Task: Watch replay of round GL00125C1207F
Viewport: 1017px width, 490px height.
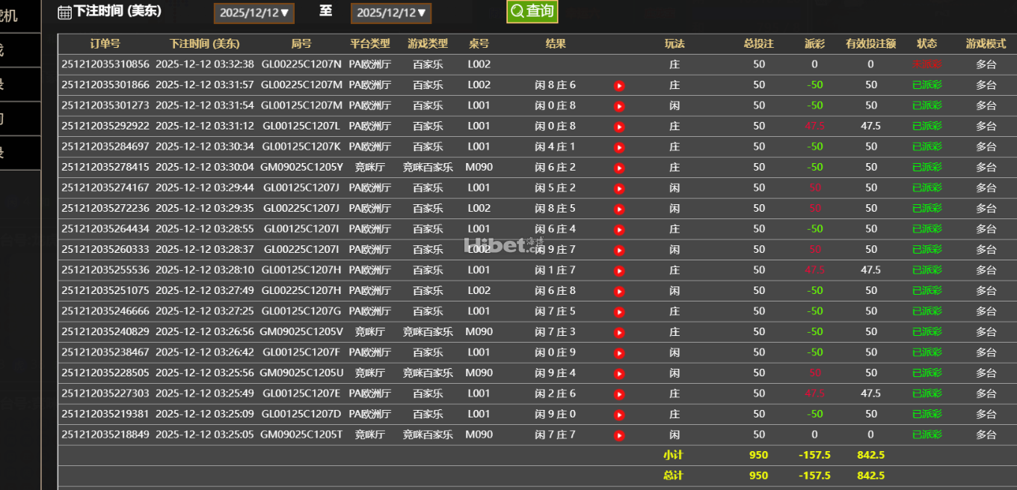Action: tap(619, 353)
